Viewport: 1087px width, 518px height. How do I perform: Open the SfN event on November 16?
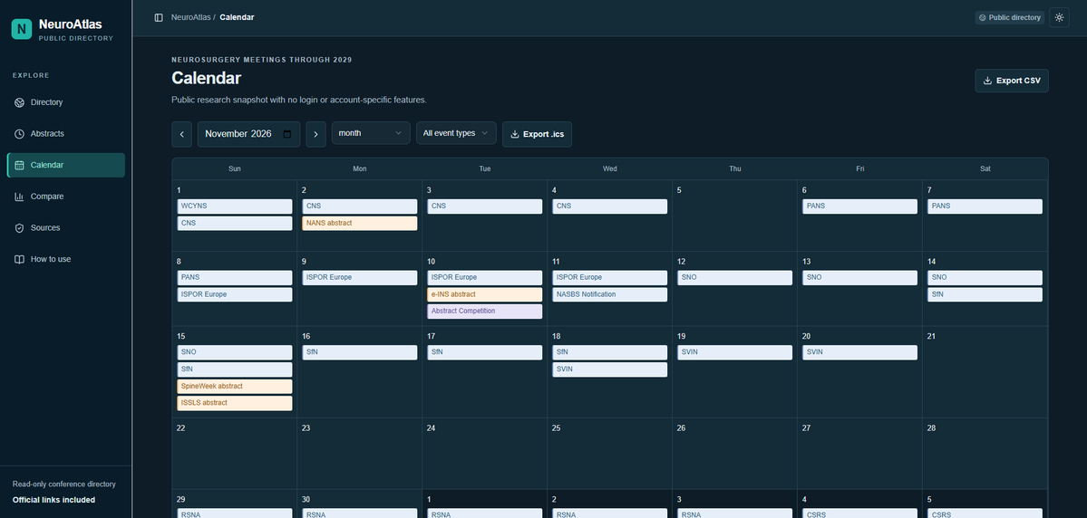[x=360, y=352]
